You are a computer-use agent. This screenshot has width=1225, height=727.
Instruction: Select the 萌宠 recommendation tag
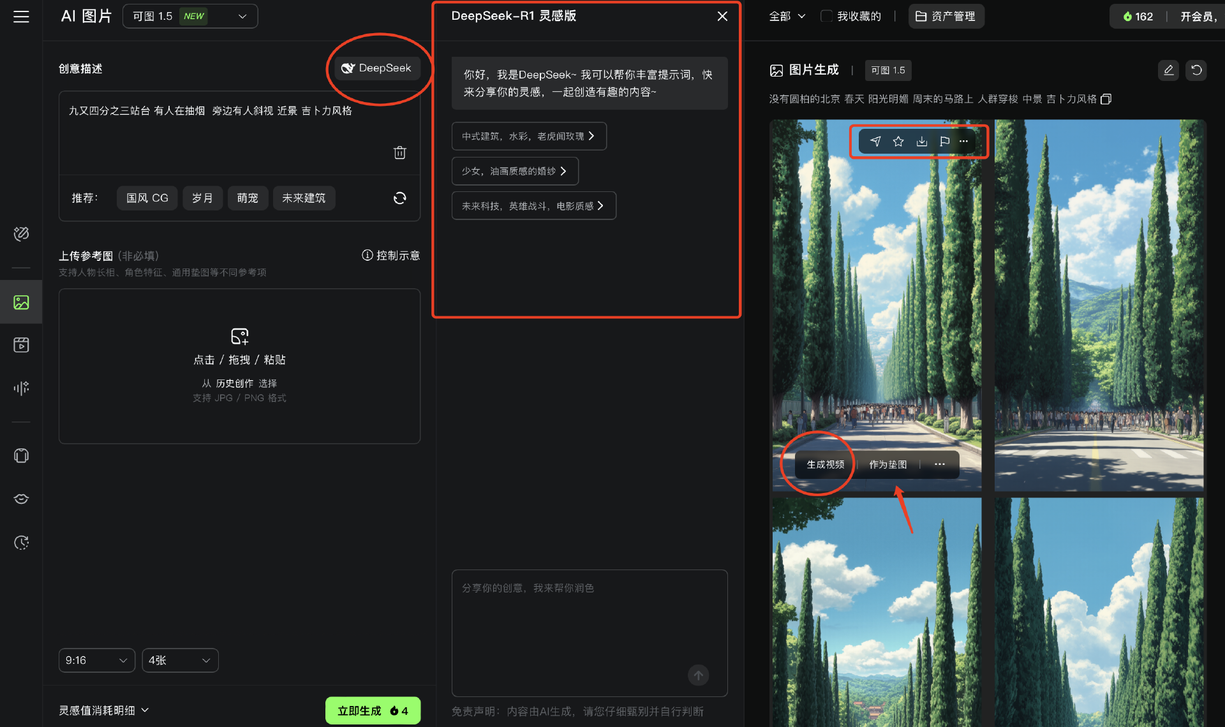pyautogui.click(x=248, y=198)
